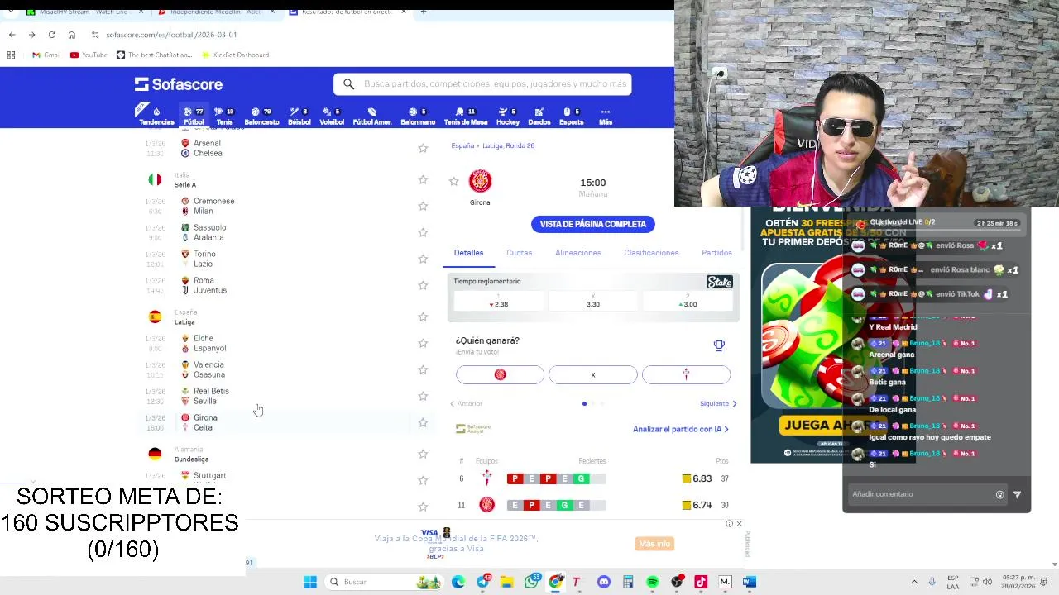
Task: Switch to the Clasificaciones tab
Action: (x=651, y=253)
